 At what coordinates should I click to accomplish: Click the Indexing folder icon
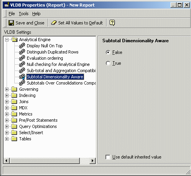pos(14,95)
